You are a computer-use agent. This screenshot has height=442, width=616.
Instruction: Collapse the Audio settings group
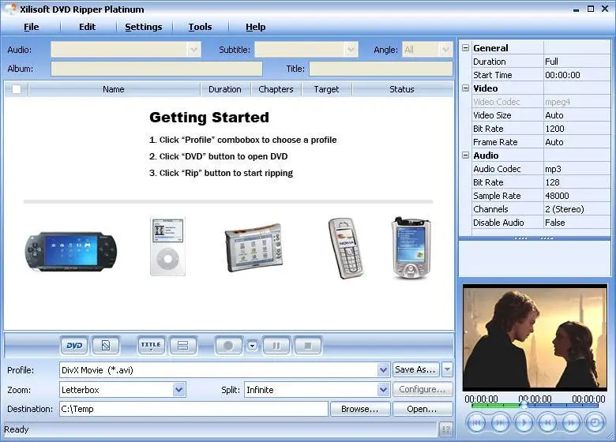465,155
